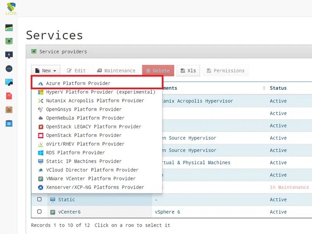Screen dimensions: 312x234
Task: Open the vCenter6 provider link
Action: [69, 212]
